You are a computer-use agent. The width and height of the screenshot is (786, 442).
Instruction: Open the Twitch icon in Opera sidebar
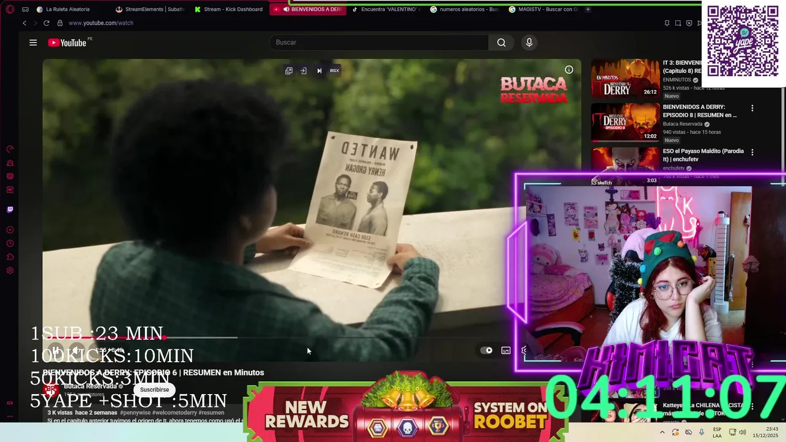tap(10, 209)
